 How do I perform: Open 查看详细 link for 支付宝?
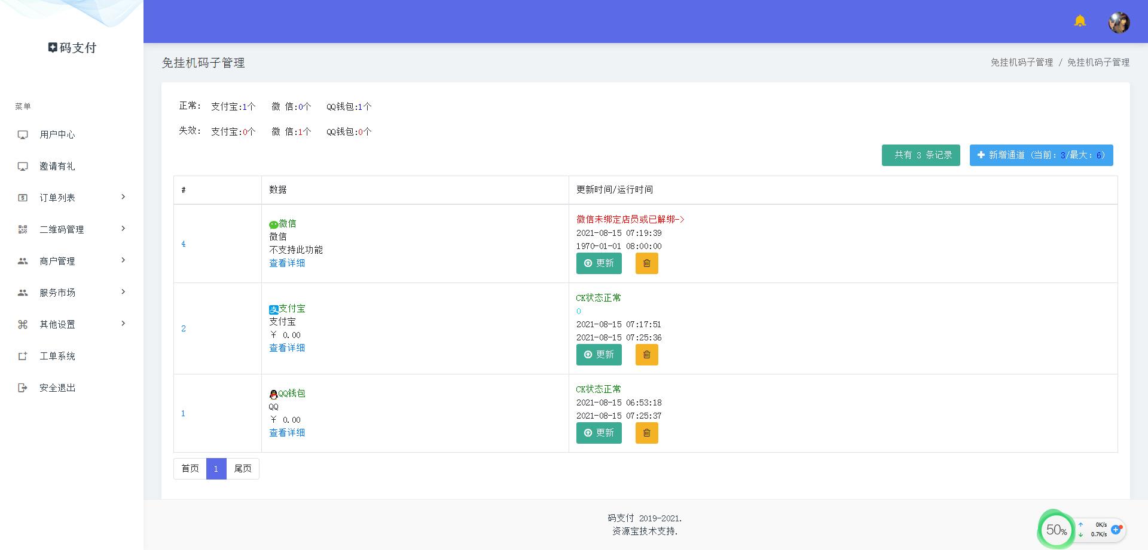pos(287,348)
